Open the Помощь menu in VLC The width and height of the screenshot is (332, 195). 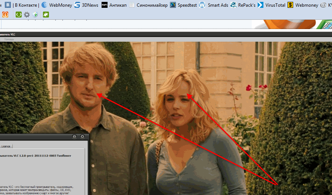click(9, 39)
